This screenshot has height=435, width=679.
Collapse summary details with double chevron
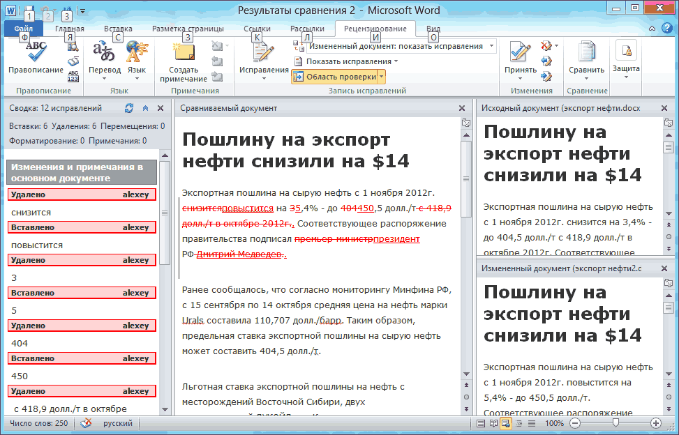145,108
